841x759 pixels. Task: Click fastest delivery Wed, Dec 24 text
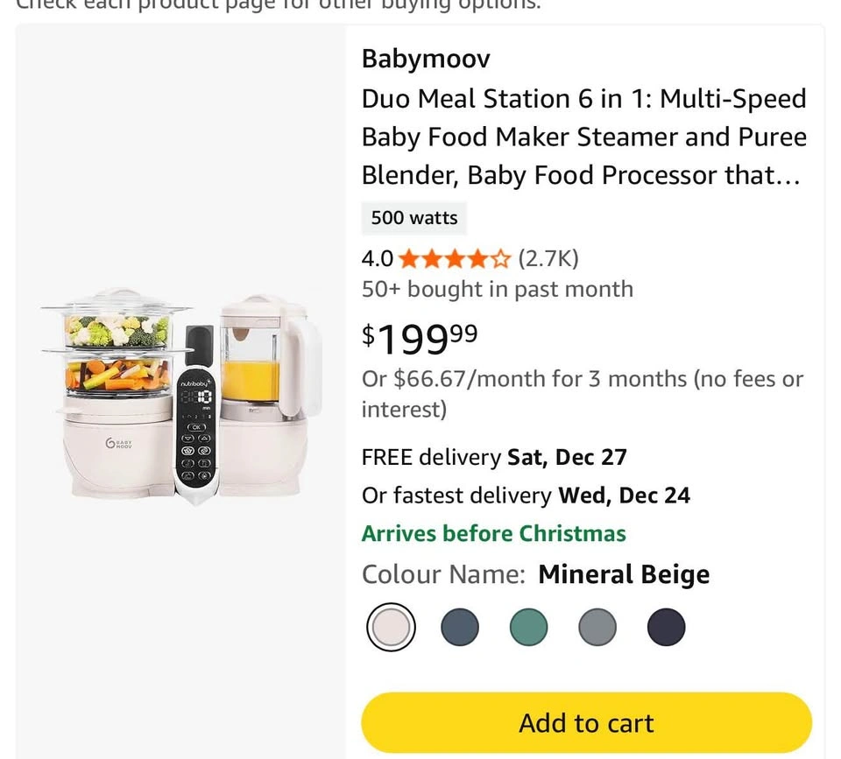click(x=526, y=495)
